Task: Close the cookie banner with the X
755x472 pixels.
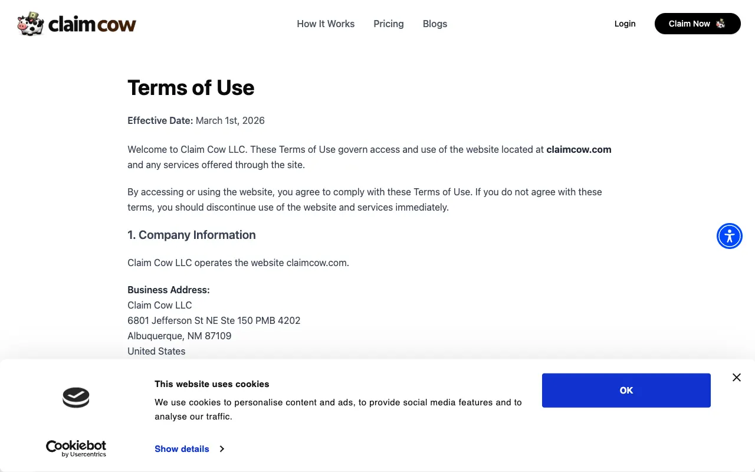Action: 737,378
